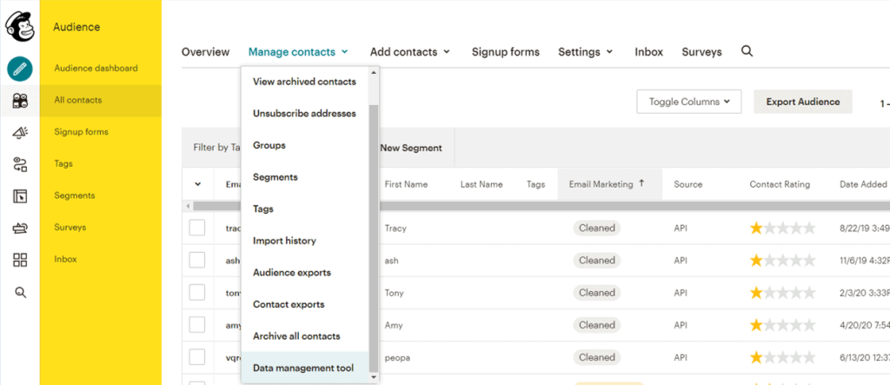Image resolution: width=890 pixels, height=385 pixels.
Task: Open the Automations icon in sidebar
Action: coord(20,164)
